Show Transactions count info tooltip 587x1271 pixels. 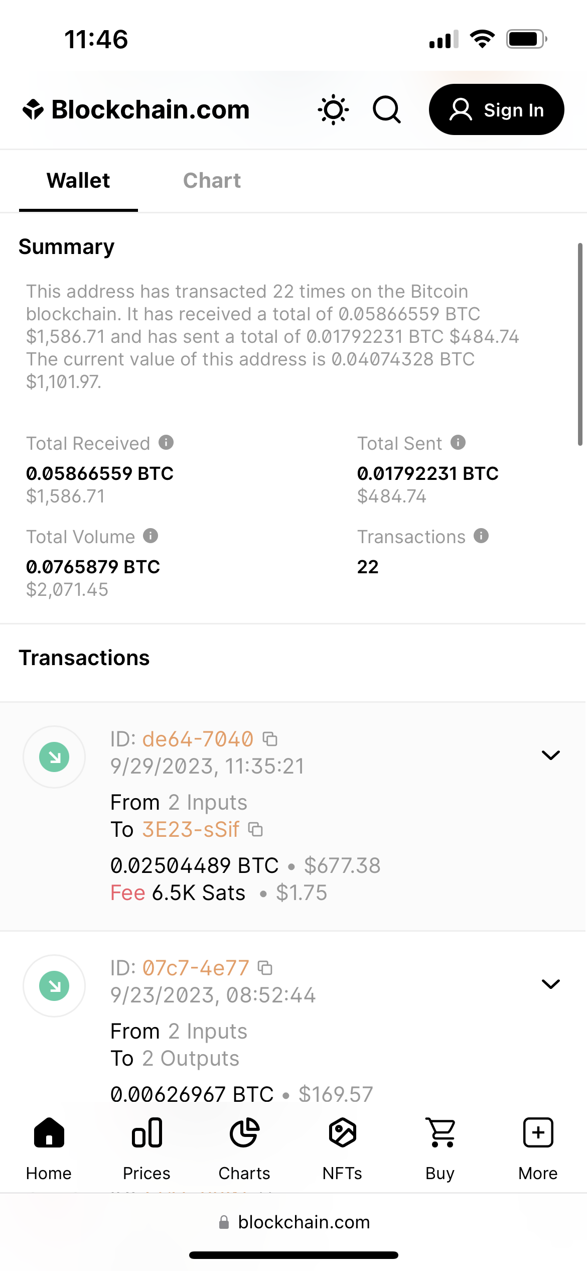point(481,536)
